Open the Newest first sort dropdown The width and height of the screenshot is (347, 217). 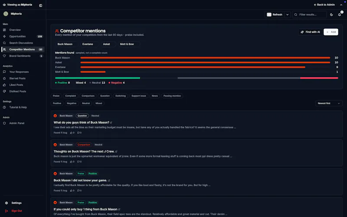pos(329,103)
